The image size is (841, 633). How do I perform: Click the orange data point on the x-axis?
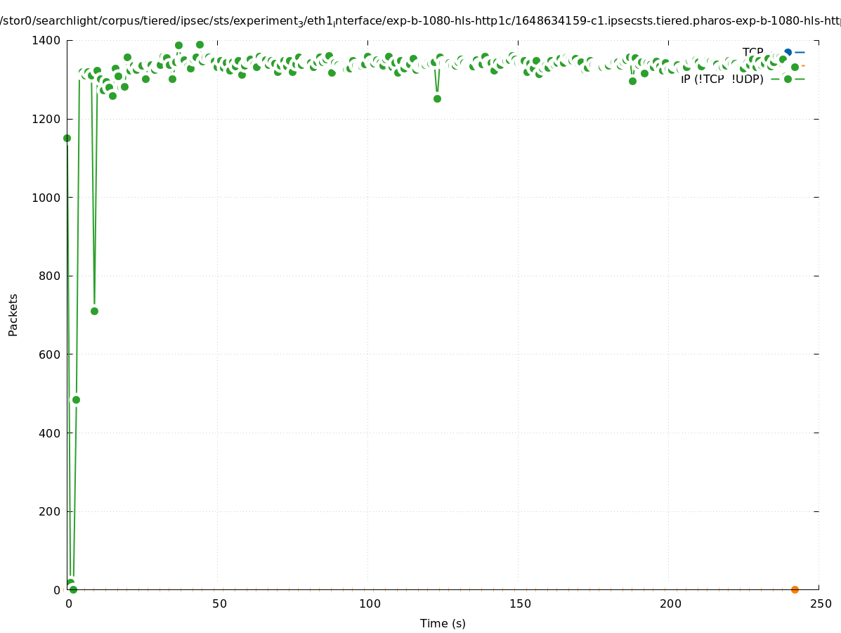pos(795,589)
